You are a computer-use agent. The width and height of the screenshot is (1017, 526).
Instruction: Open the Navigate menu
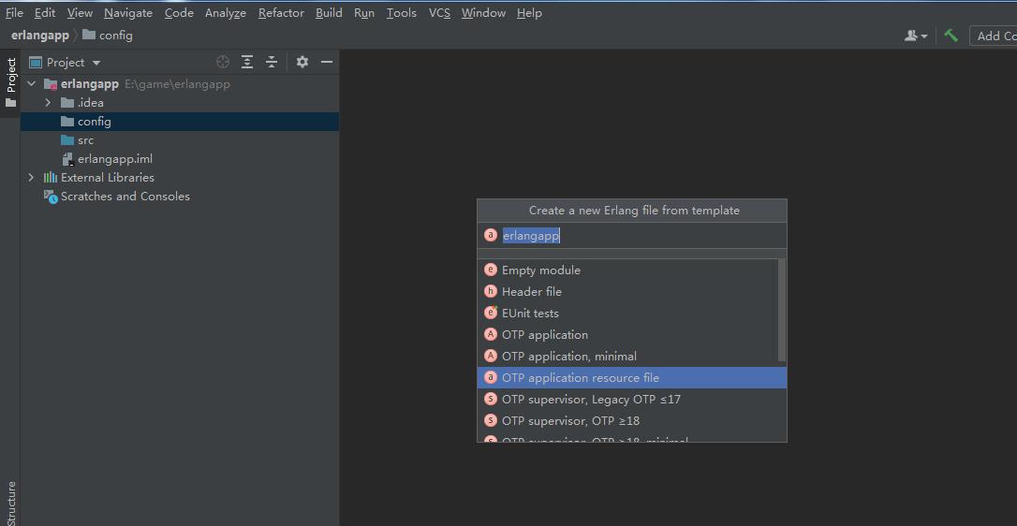coord(128,13)
